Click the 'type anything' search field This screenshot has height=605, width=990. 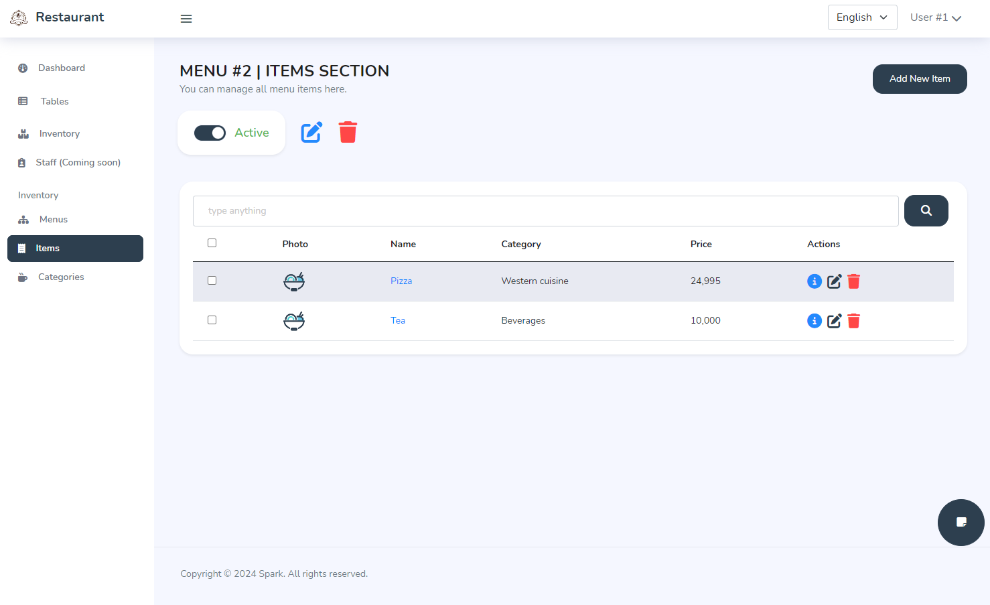[x=545, y=211]
